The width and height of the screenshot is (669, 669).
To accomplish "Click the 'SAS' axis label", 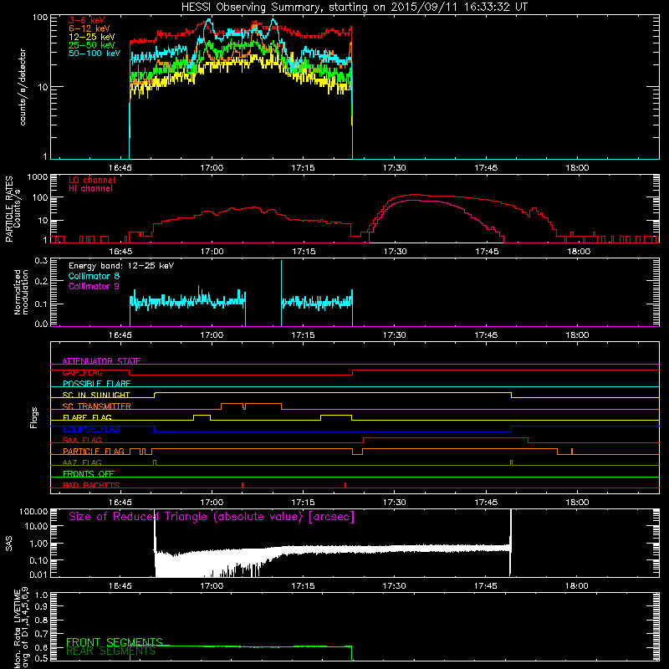I will [8, 543].
